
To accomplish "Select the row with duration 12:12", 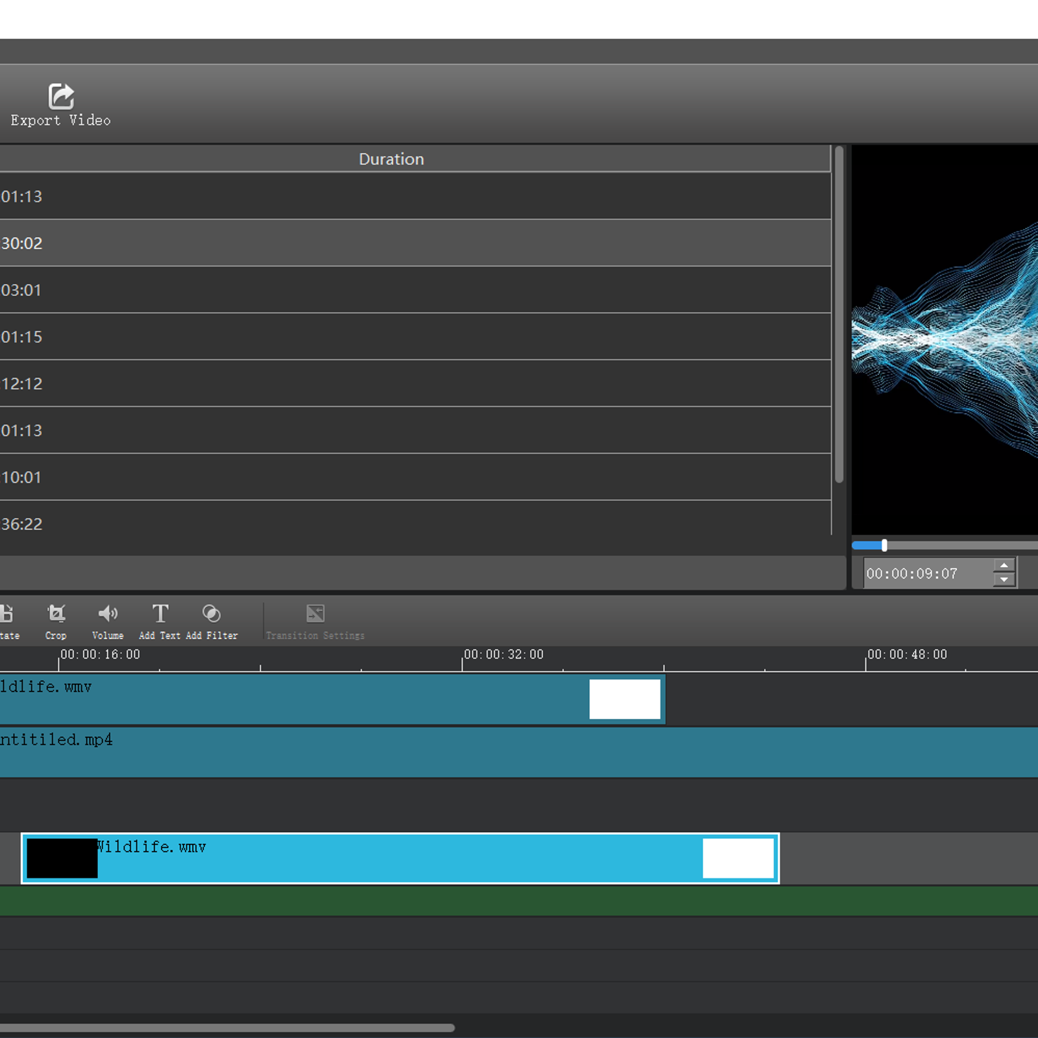I will click(415, 383).
